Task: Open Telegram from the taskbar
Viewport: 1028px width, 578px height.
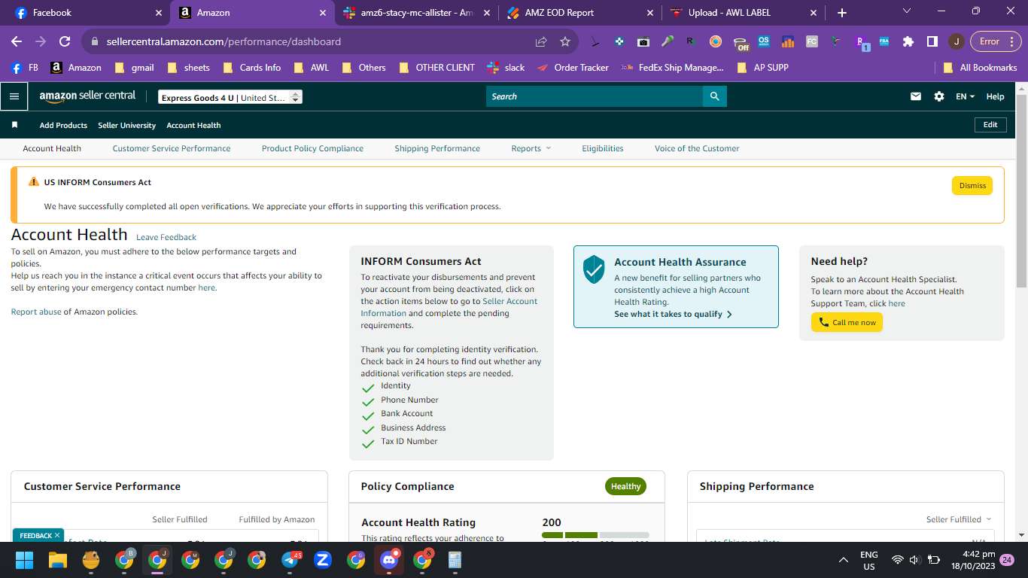Action: (x=290, y=560)
